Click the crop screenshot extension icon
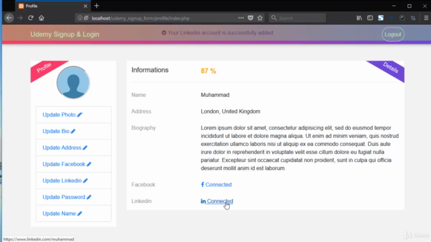431x242 pixels. (x=413, y=18)
